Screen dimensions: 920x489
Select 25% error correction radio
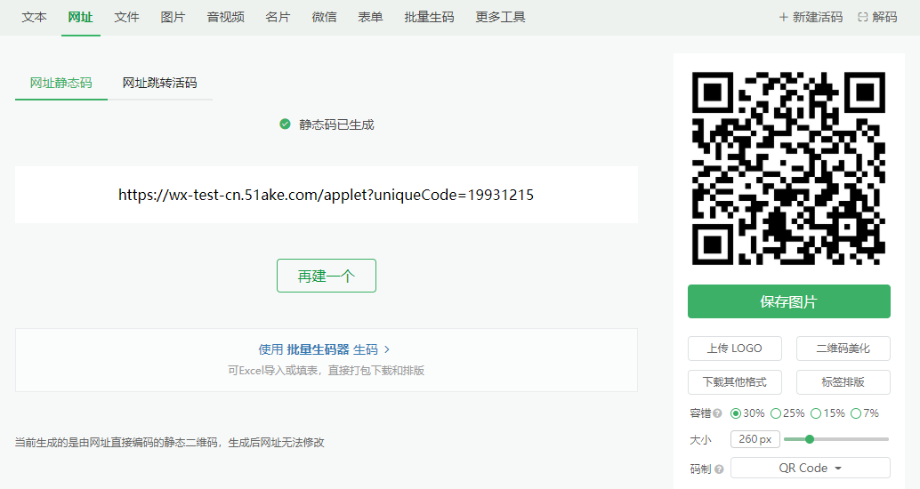pyautogui.click(x=776, y=413)
